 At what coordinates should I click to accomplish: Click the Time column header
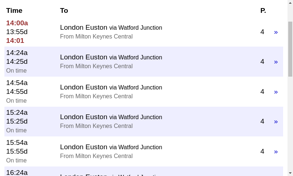click(x=14, y=11)
